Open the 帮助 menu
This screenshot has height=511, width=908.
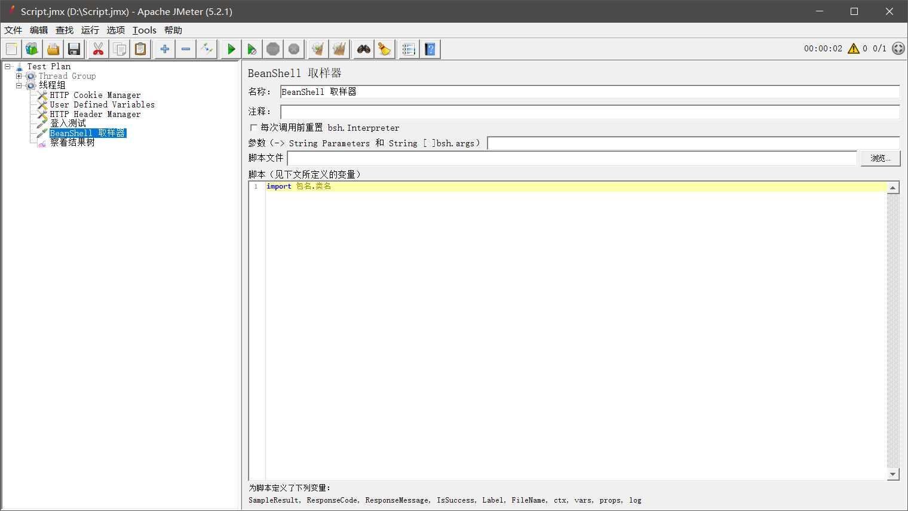tap(173, 30)
